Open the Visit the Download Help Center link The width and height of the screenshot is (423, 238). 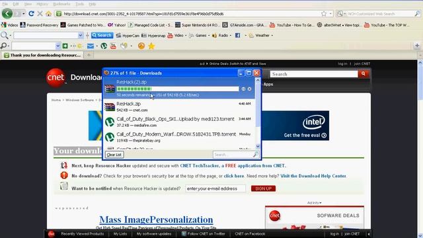(313, 176)
